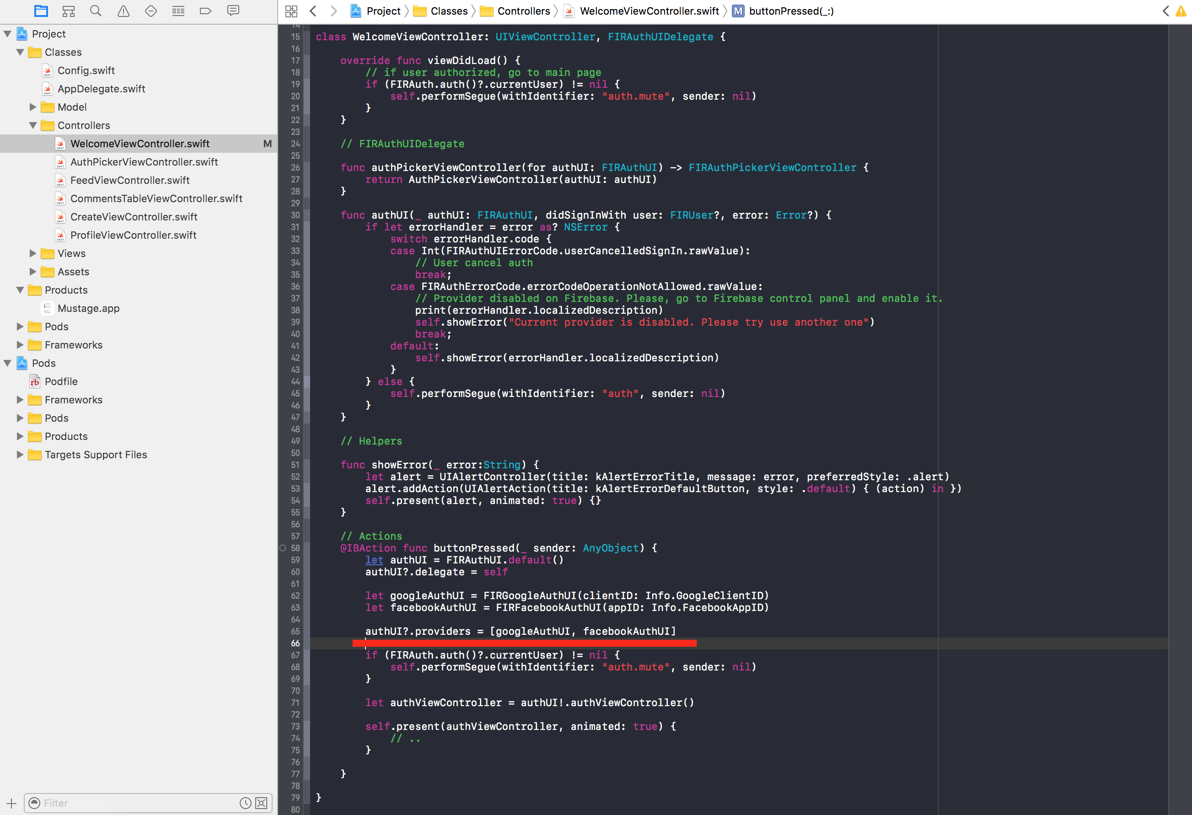Viewport: 1192px width, 815px height.
Task: Open Config.swift file
Action: point(86,70)
